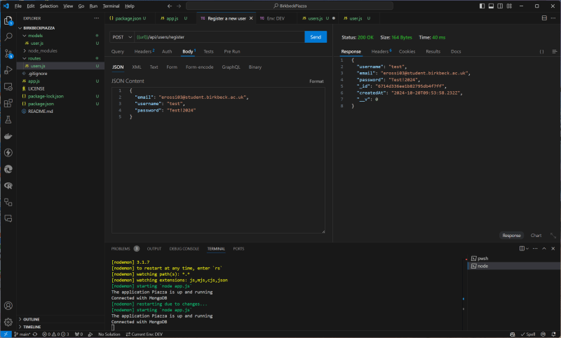
Task: Synchronize changes icon in status bar
Action: tap(35, 334)
